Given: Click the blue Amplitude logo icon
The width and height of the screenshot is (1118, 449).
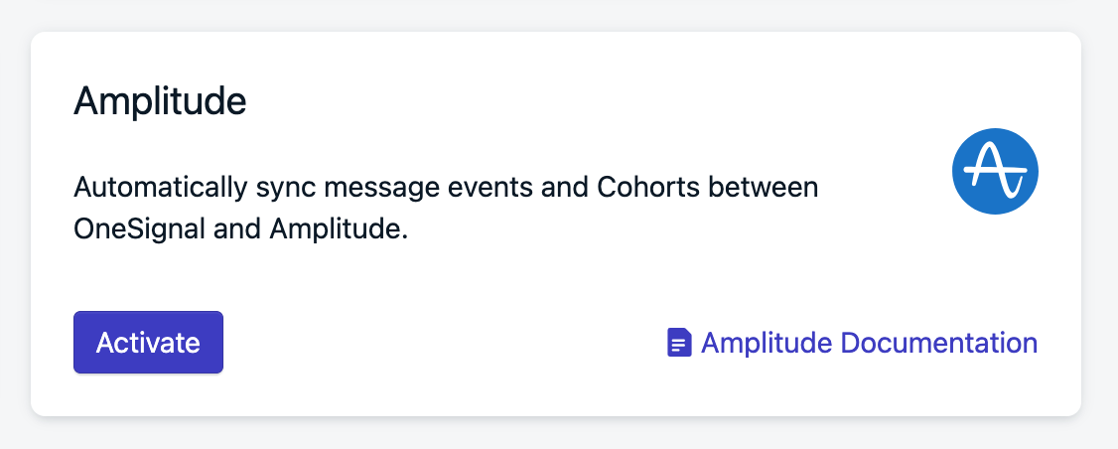Looking at the screenshot, I should coord(995,171).
